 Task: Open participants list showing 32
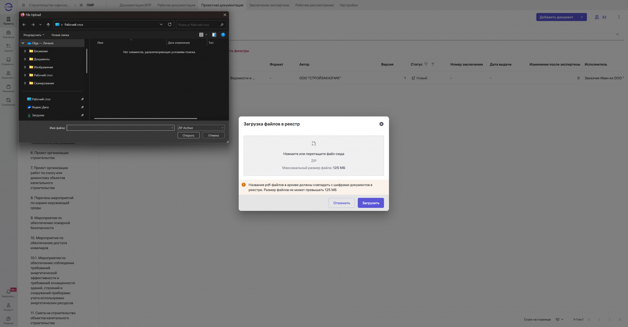coord(601,17)
